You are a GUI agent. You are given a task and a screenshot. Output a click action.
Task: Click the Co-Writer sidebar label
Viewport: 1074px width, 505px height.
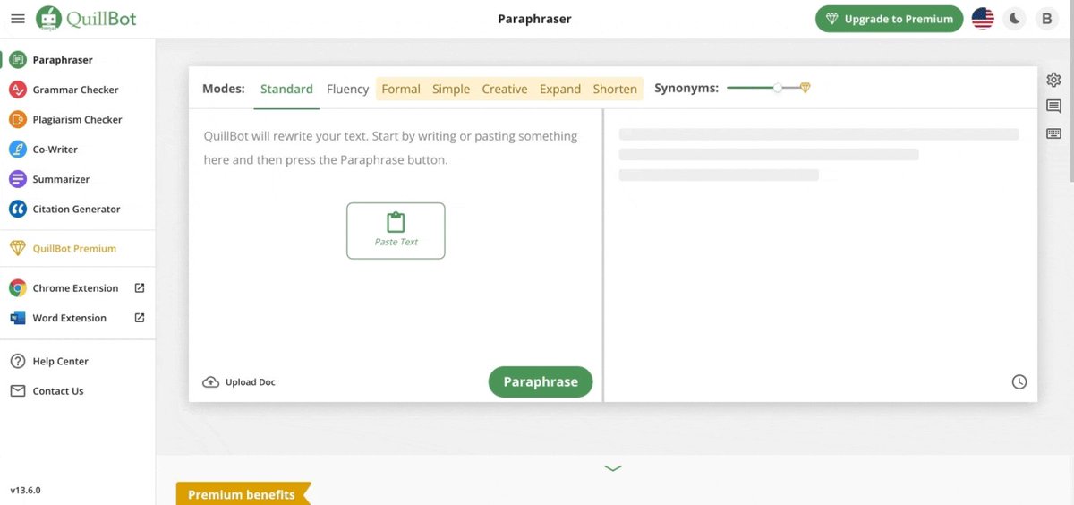[x=55, y=150]
